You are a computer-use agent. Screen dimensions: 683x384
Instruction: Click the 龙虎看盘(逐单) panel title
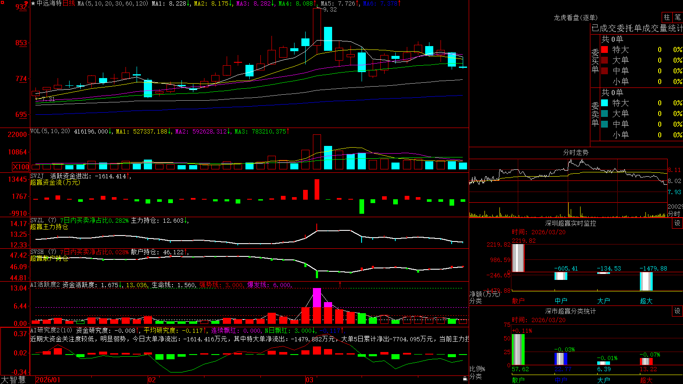point(575,17)
